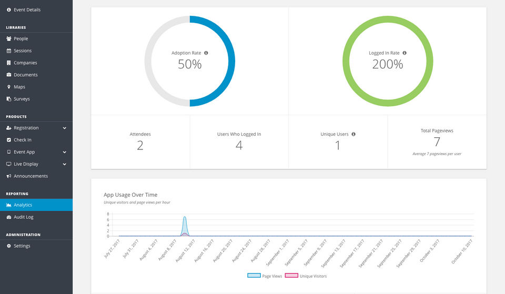Click the Unique Users info icon
The width and height of the screenshot is (505, 294).
353,134
